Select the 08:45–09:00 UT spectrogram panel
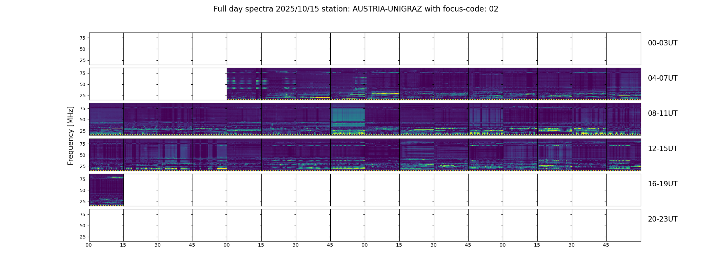The height and width of the screenshot is (271, 712). pos(210,119)
